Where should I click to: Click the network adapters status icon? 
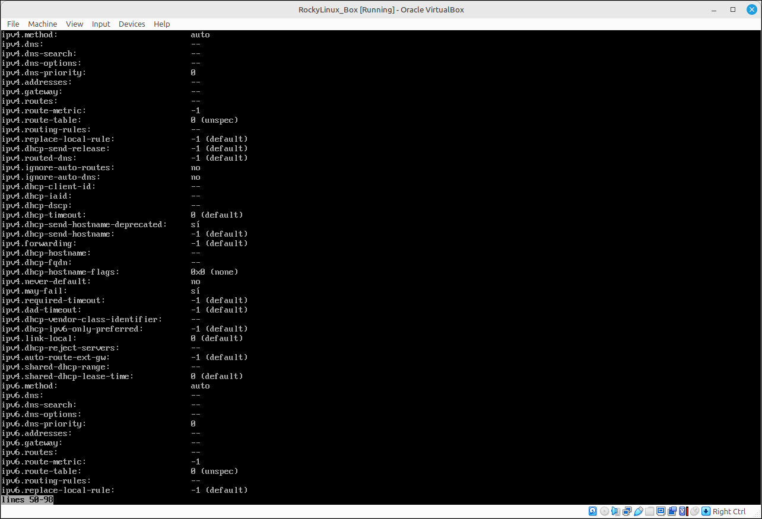pyautogui.click(x=627, y=511)
